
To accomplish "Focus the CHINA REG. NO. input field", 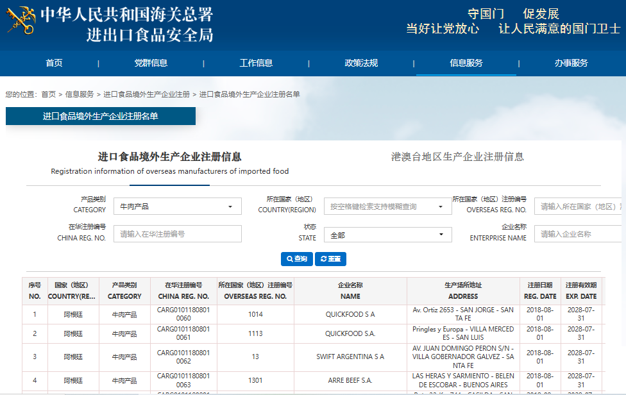I will pyautogui.click(x=177, y=234).
